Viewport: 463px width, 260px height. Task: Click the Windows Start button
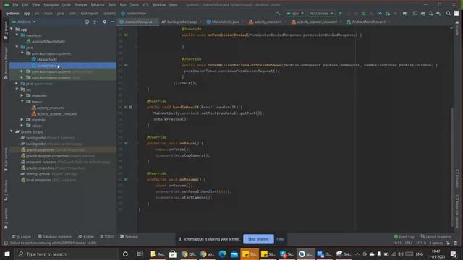7,253
